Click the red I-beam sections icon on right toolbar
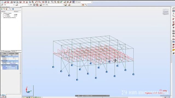The image size is (175, 98). tap(173, 22)
